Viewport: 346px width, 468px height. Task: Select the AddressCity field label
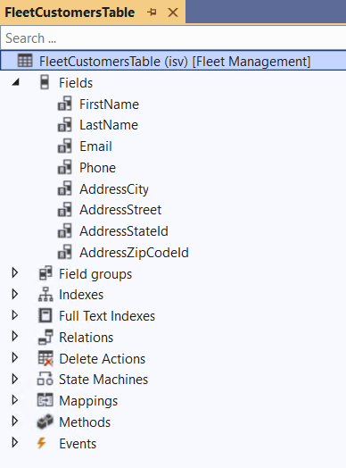coord(114,189)
